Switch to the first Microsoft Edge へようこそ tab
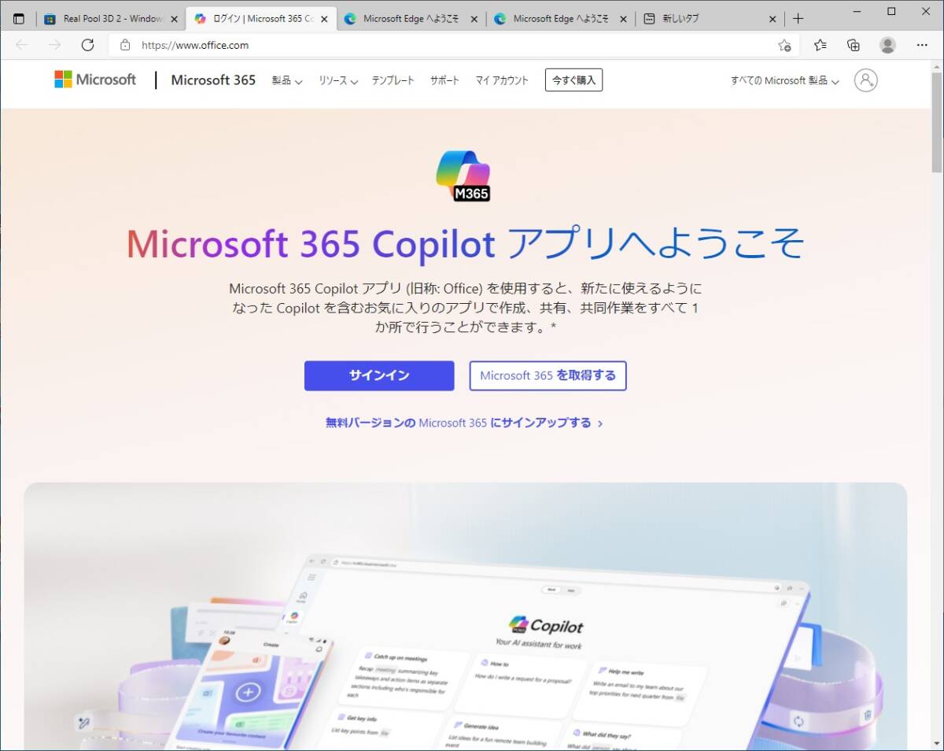The width and height of the screenshot is (944, 751). (x=410, y=19)
